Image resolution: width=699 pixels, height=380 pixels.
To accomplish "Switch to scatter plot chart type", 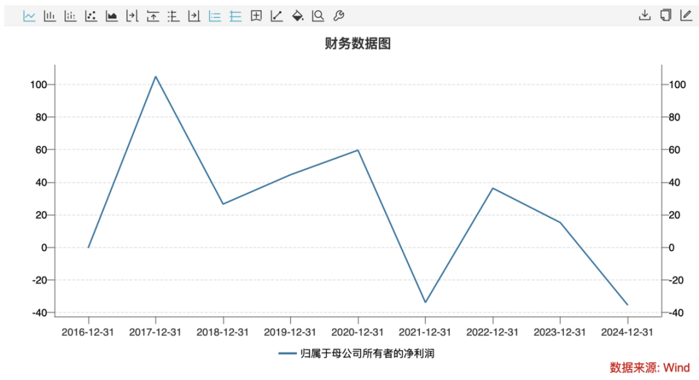I will 91,16.
